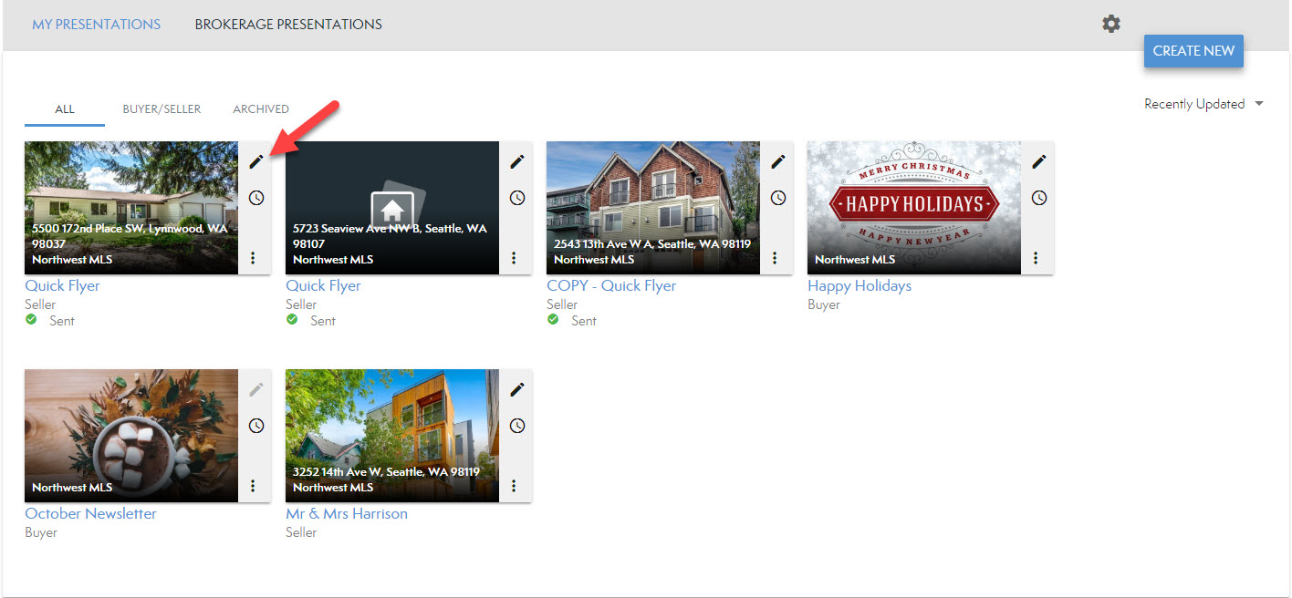Viewport: 1292px width, 598px height.
Task: Click pencil icon on Mr & Mrs Harrison card
Action: point(517,389)
